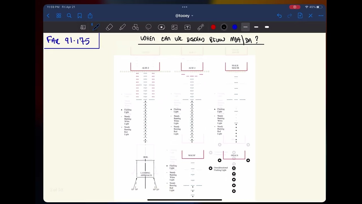362x204 pixels.
Task: Add a new page to the notebook
Action: pyautogui.click(x=300, y=16)
